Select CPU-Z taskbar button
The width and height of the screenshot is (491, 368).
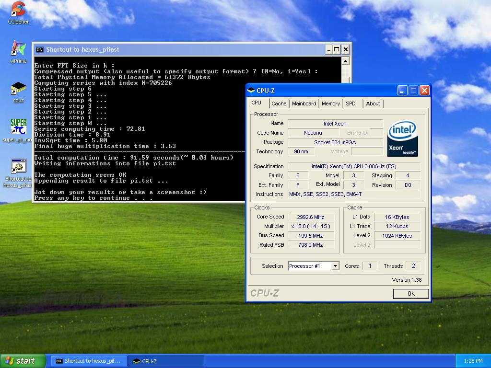click(x=166, y=361)
